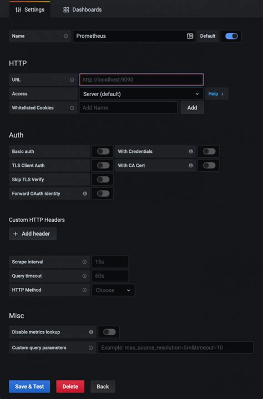Switch to the Dashboards tab
263x399 pixels.
(x=82, y=9)
